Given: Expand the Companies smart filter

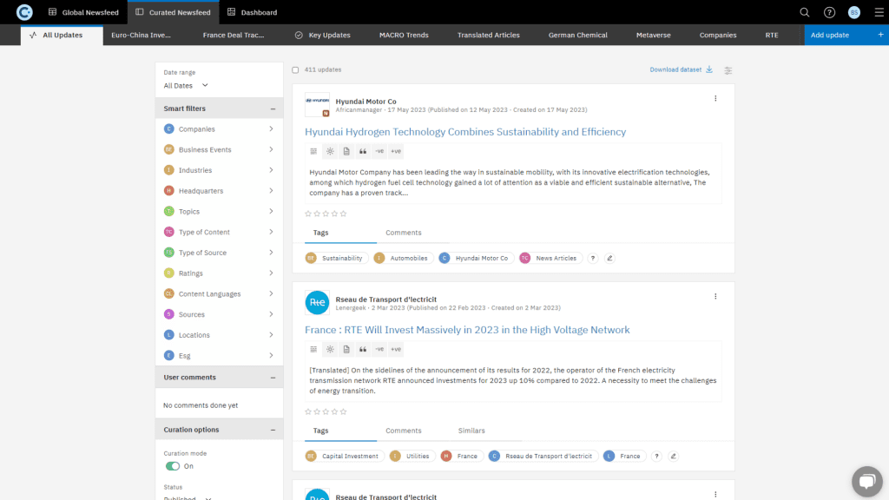Looking at the screenshot, I should tap(220, 129).
